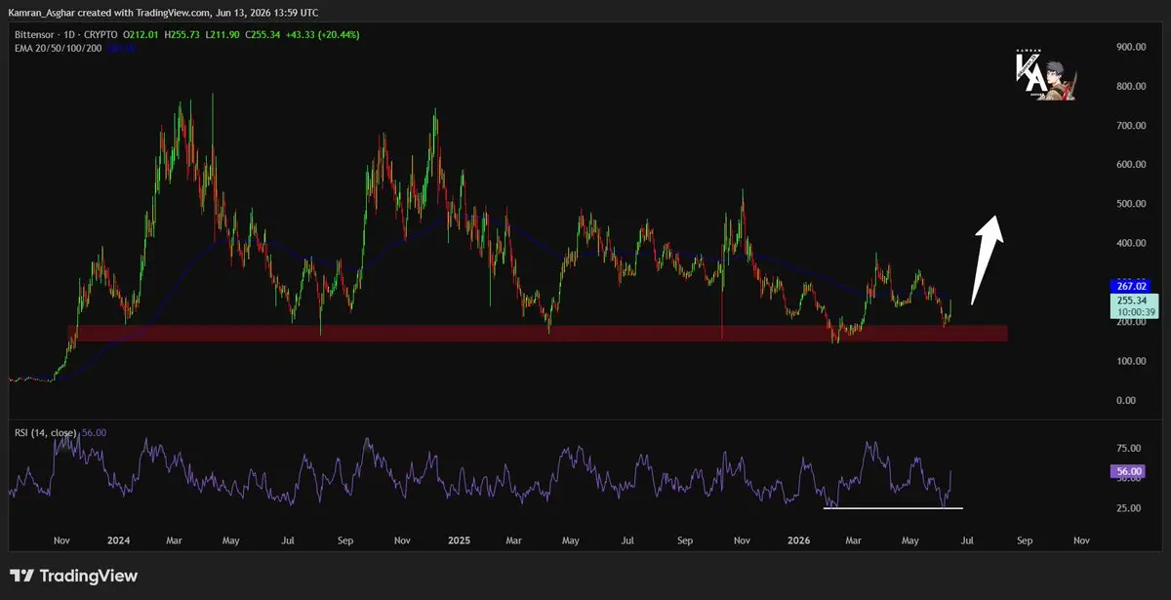Screen dimensions: 1171x600
Task: Click the 2025 label on time axis
Action: tap(458, 540)
